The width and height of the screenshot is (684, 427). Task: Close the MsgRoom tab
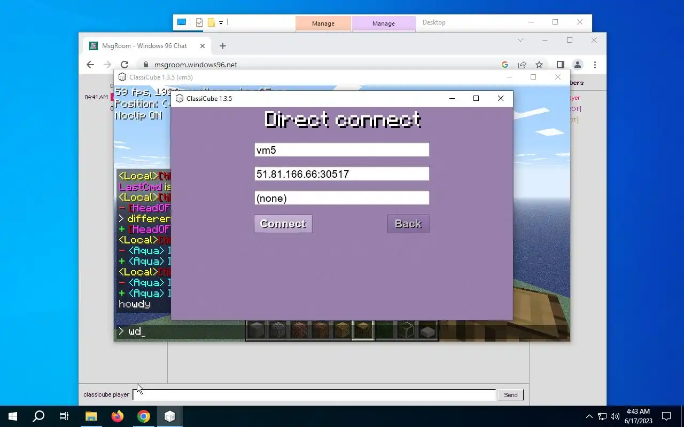click(x=203, y=46)
